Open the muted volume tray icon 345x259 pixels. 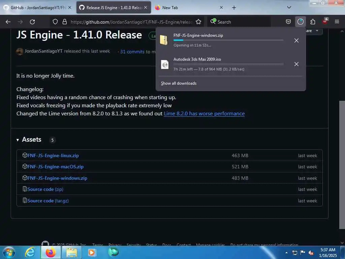(x=311, y=253)
